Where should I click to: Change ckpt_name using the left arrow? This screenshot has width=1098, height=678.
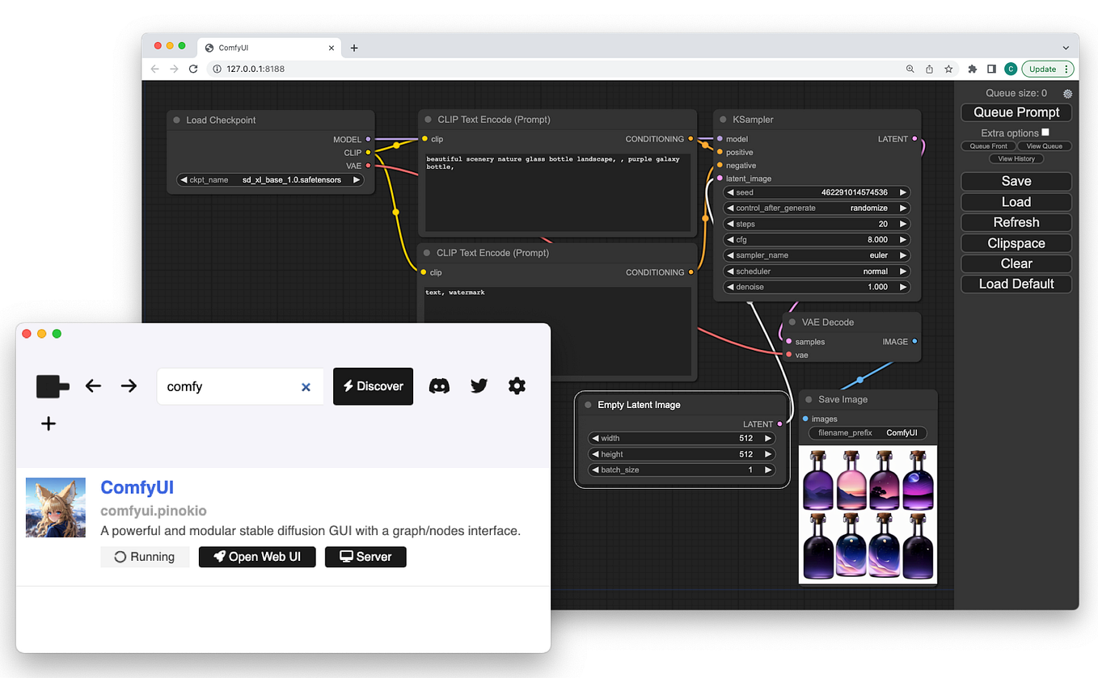click(184, 179)
